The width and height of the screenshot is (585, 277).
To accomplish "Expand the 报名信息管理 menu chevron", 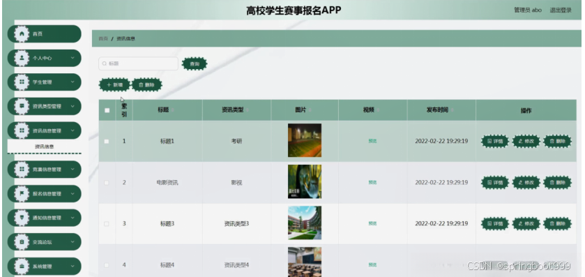I will (73, 194).
